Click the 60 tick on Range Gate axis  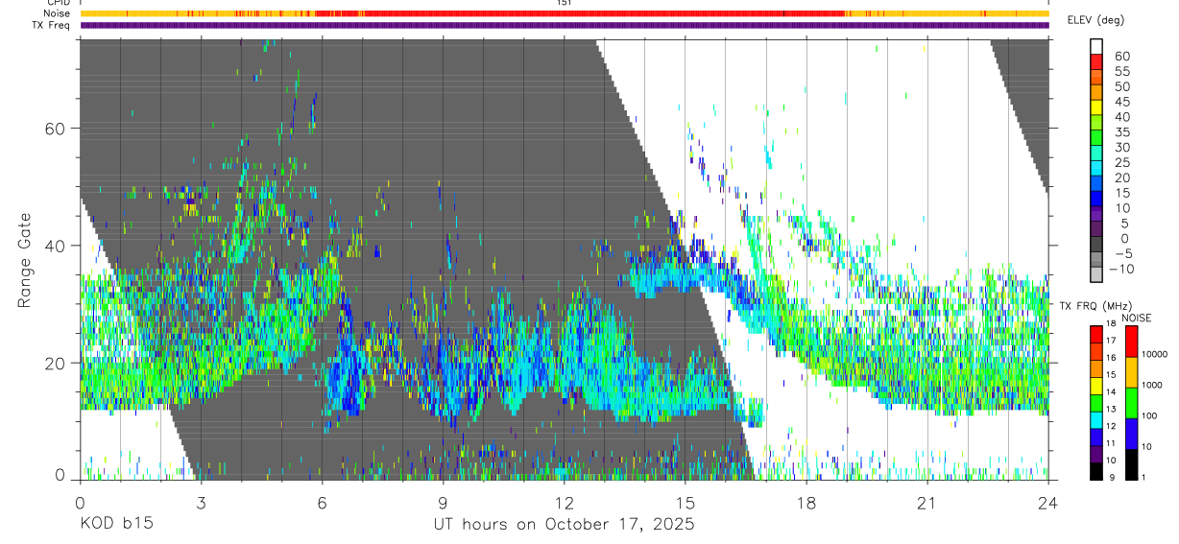pos(56,129)
